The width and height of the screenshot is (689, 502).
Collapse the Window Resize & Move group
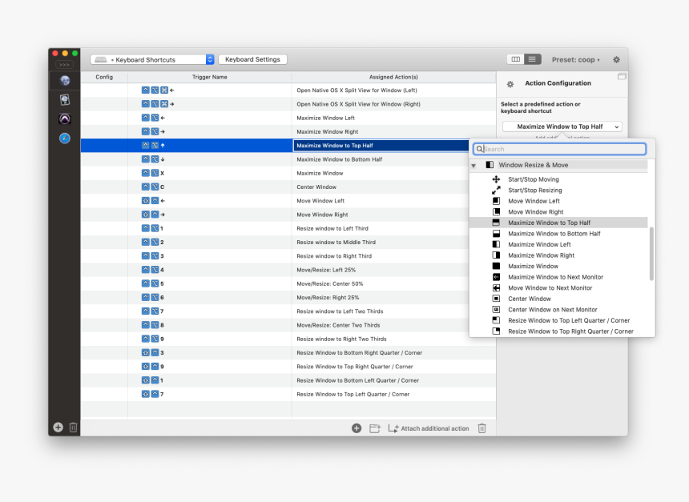473,165
